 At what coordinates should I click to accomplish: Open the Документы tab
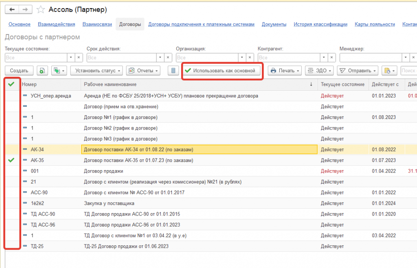point(274,24)
